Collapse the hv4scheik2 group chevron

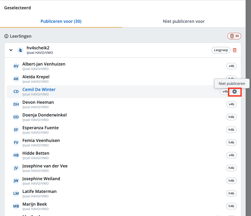click(x=11, y=50)
